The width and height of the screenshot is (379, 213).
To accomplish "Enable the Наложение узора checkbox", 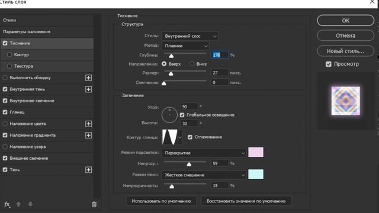I will pyautogui.click(x=5, y=147).
